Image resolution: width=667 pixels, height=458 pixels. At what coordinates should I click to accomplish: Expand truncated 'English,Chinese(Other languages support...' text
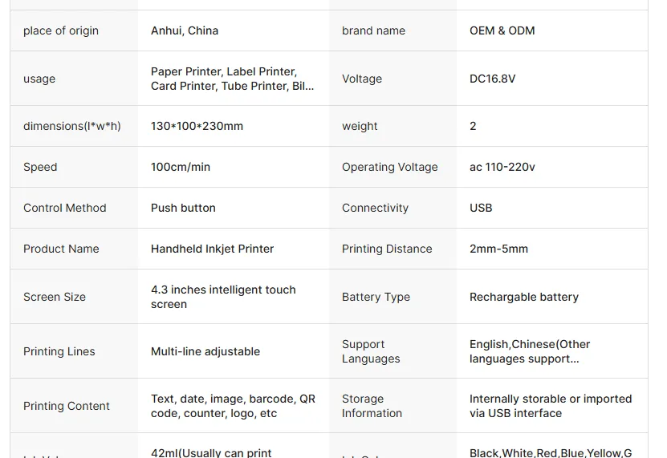click(530, 351)
